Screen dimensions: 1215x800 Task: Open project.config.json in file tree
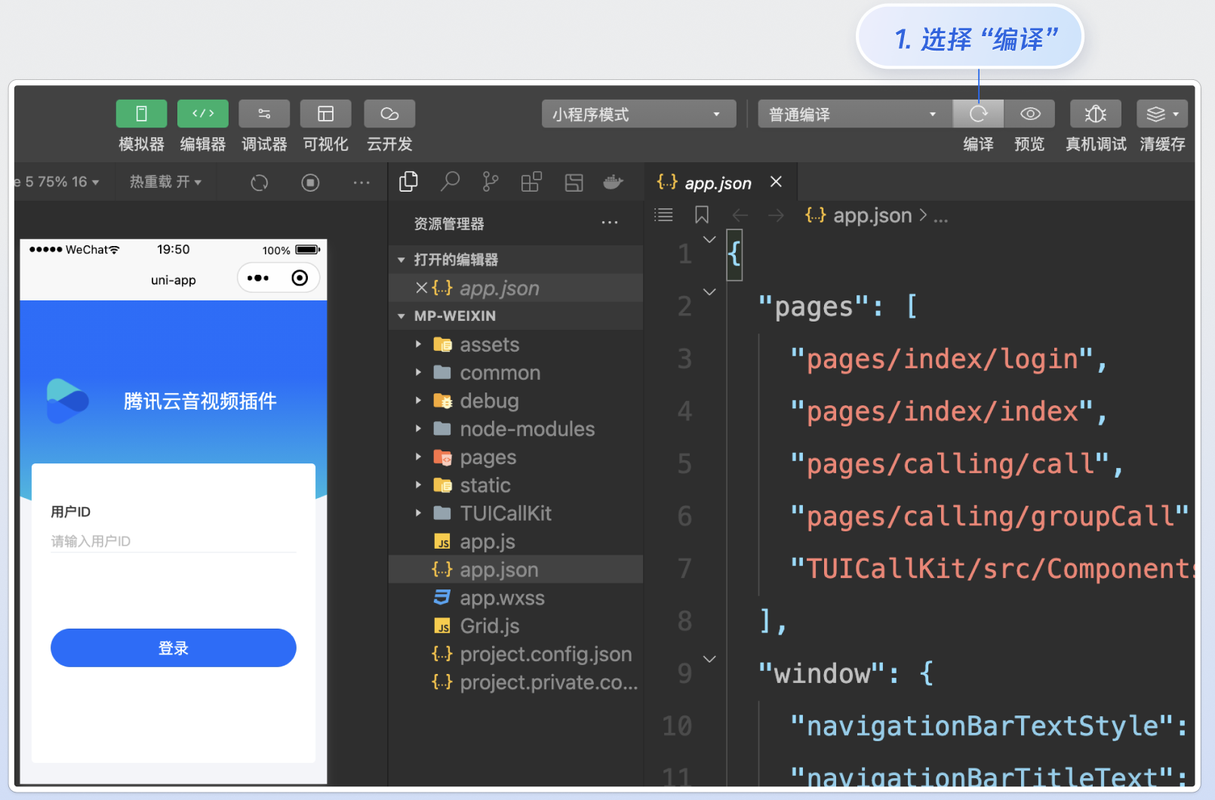tap(546, 654)
